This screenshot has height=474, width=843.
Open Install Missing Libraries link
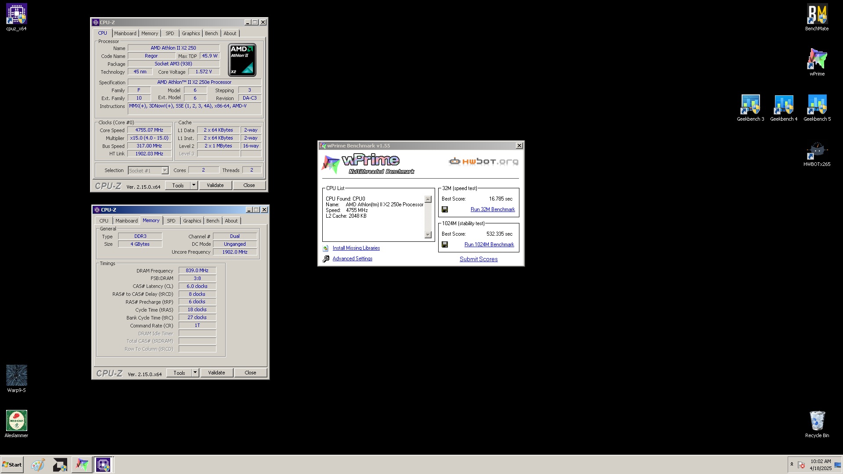(356, 248)
